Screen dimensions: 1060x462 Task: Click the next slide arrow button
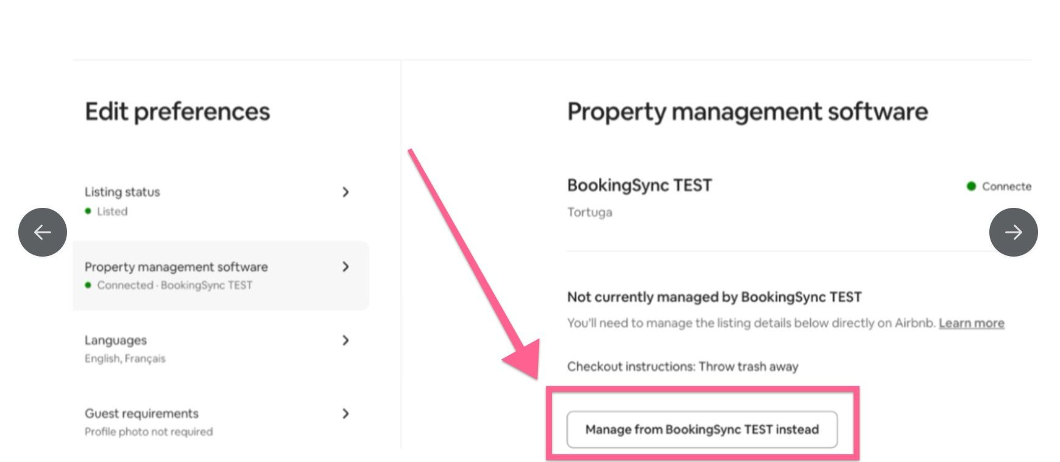click(1013, 232)
